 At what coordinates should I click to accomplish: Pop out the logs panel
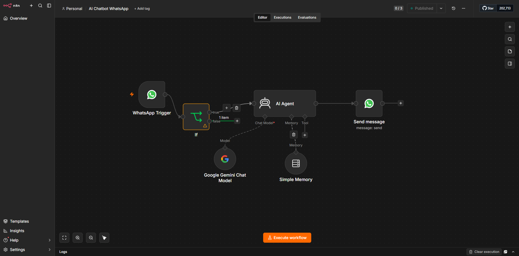(x=505, y=252)
